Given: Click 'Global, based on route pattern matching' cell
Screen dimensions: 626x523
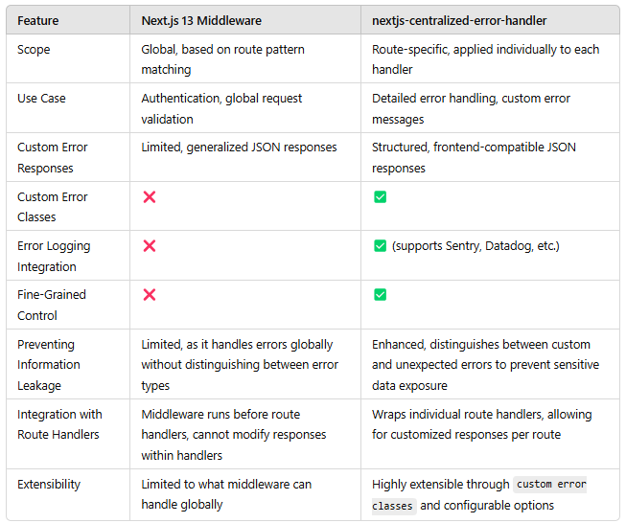Looking at the screenshot, I should 222,59.
